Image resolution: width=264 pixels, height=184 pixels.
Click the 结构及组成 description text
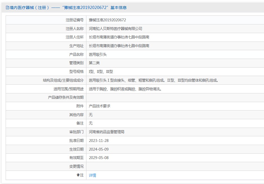point(153,80)
